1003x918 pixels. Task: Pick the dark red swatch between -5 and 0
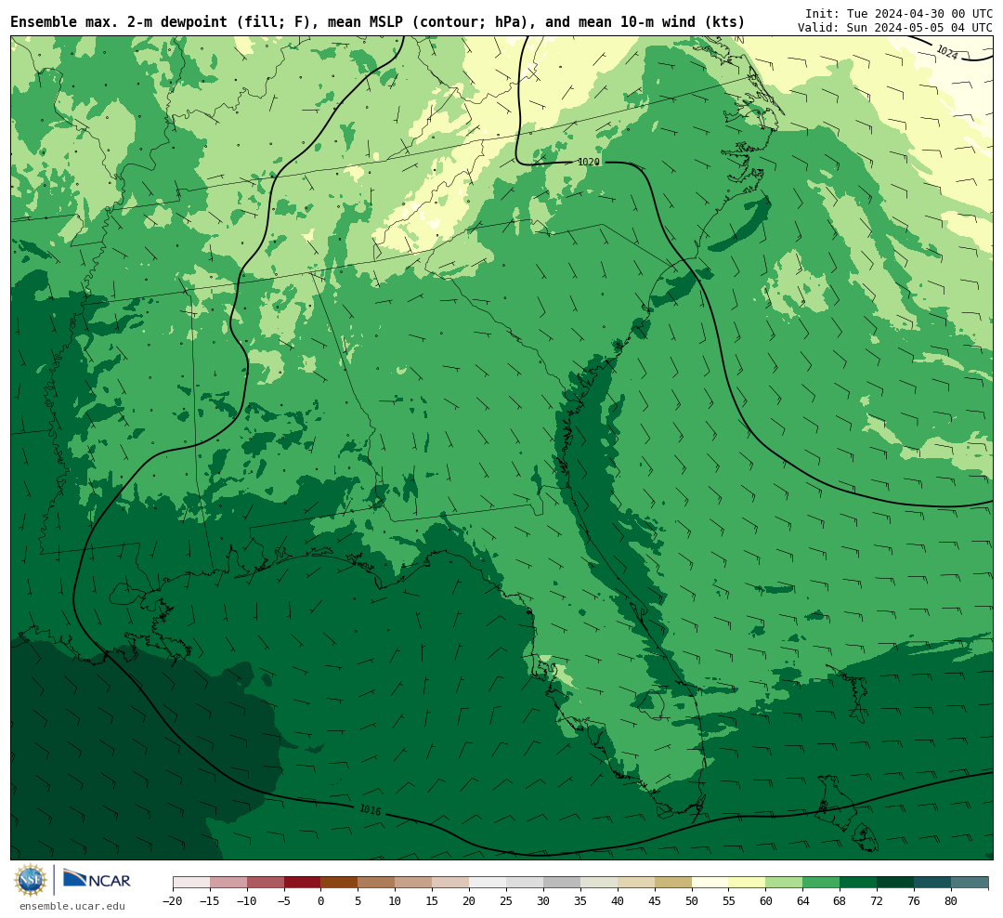tap(303, 883)
